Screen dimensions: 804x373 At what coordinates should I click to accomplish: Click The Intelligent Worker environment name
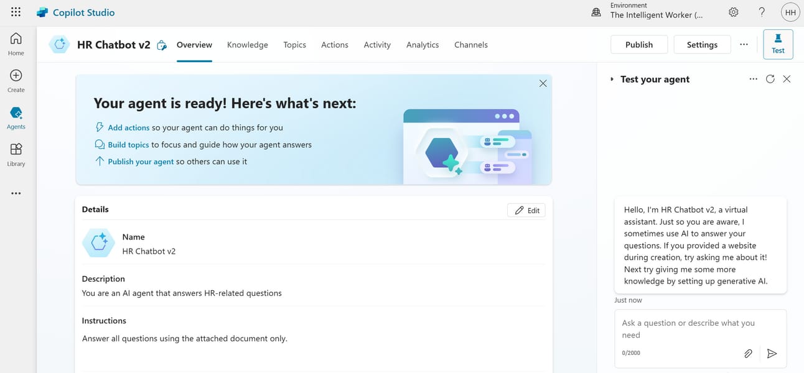(657, 15)
